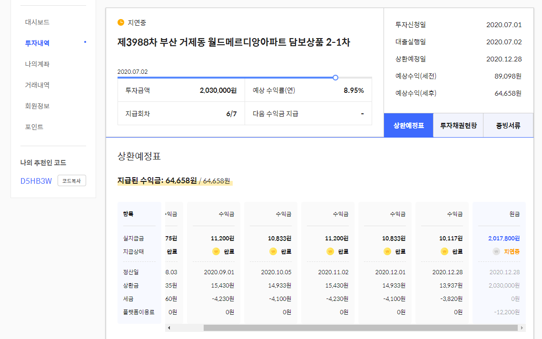Screen dimensions: 542x339
Task: Click the orange clock 지연중 status icon
Action: (x=121, y=22)
